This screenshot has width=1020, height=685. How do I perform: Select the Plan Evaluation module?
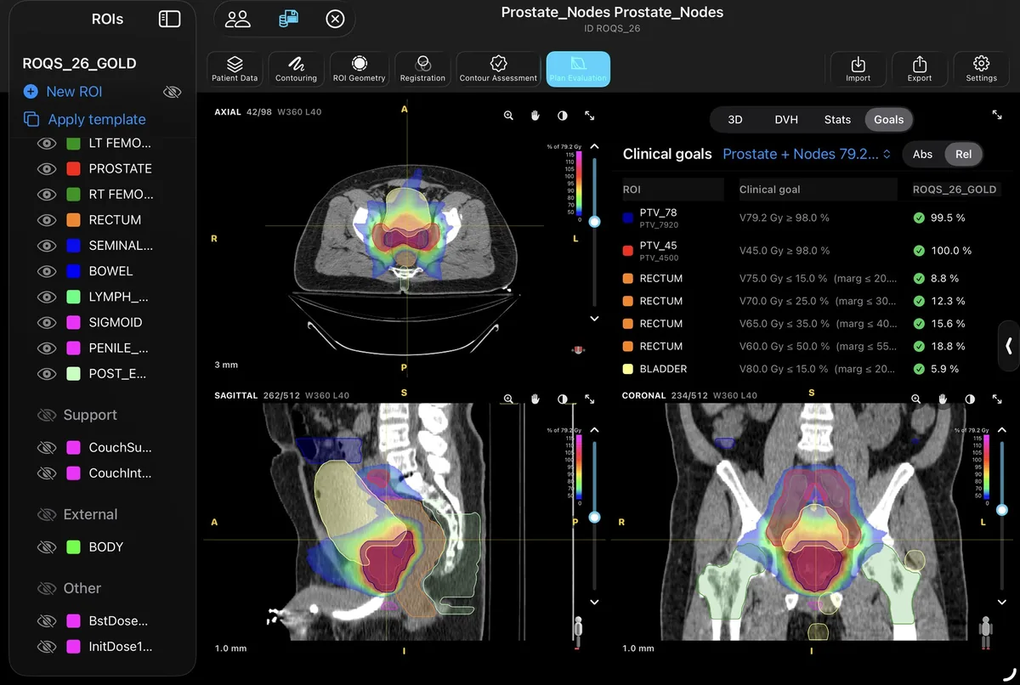click(x=578, y=69)
